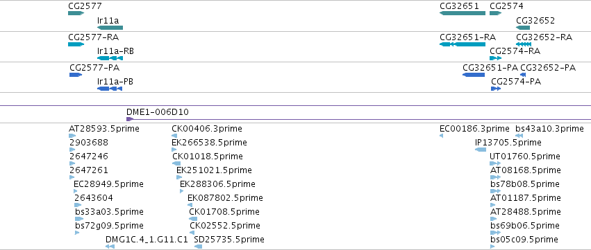
Task: Open the bs43a10.3prime label
Action: point(549,129)
